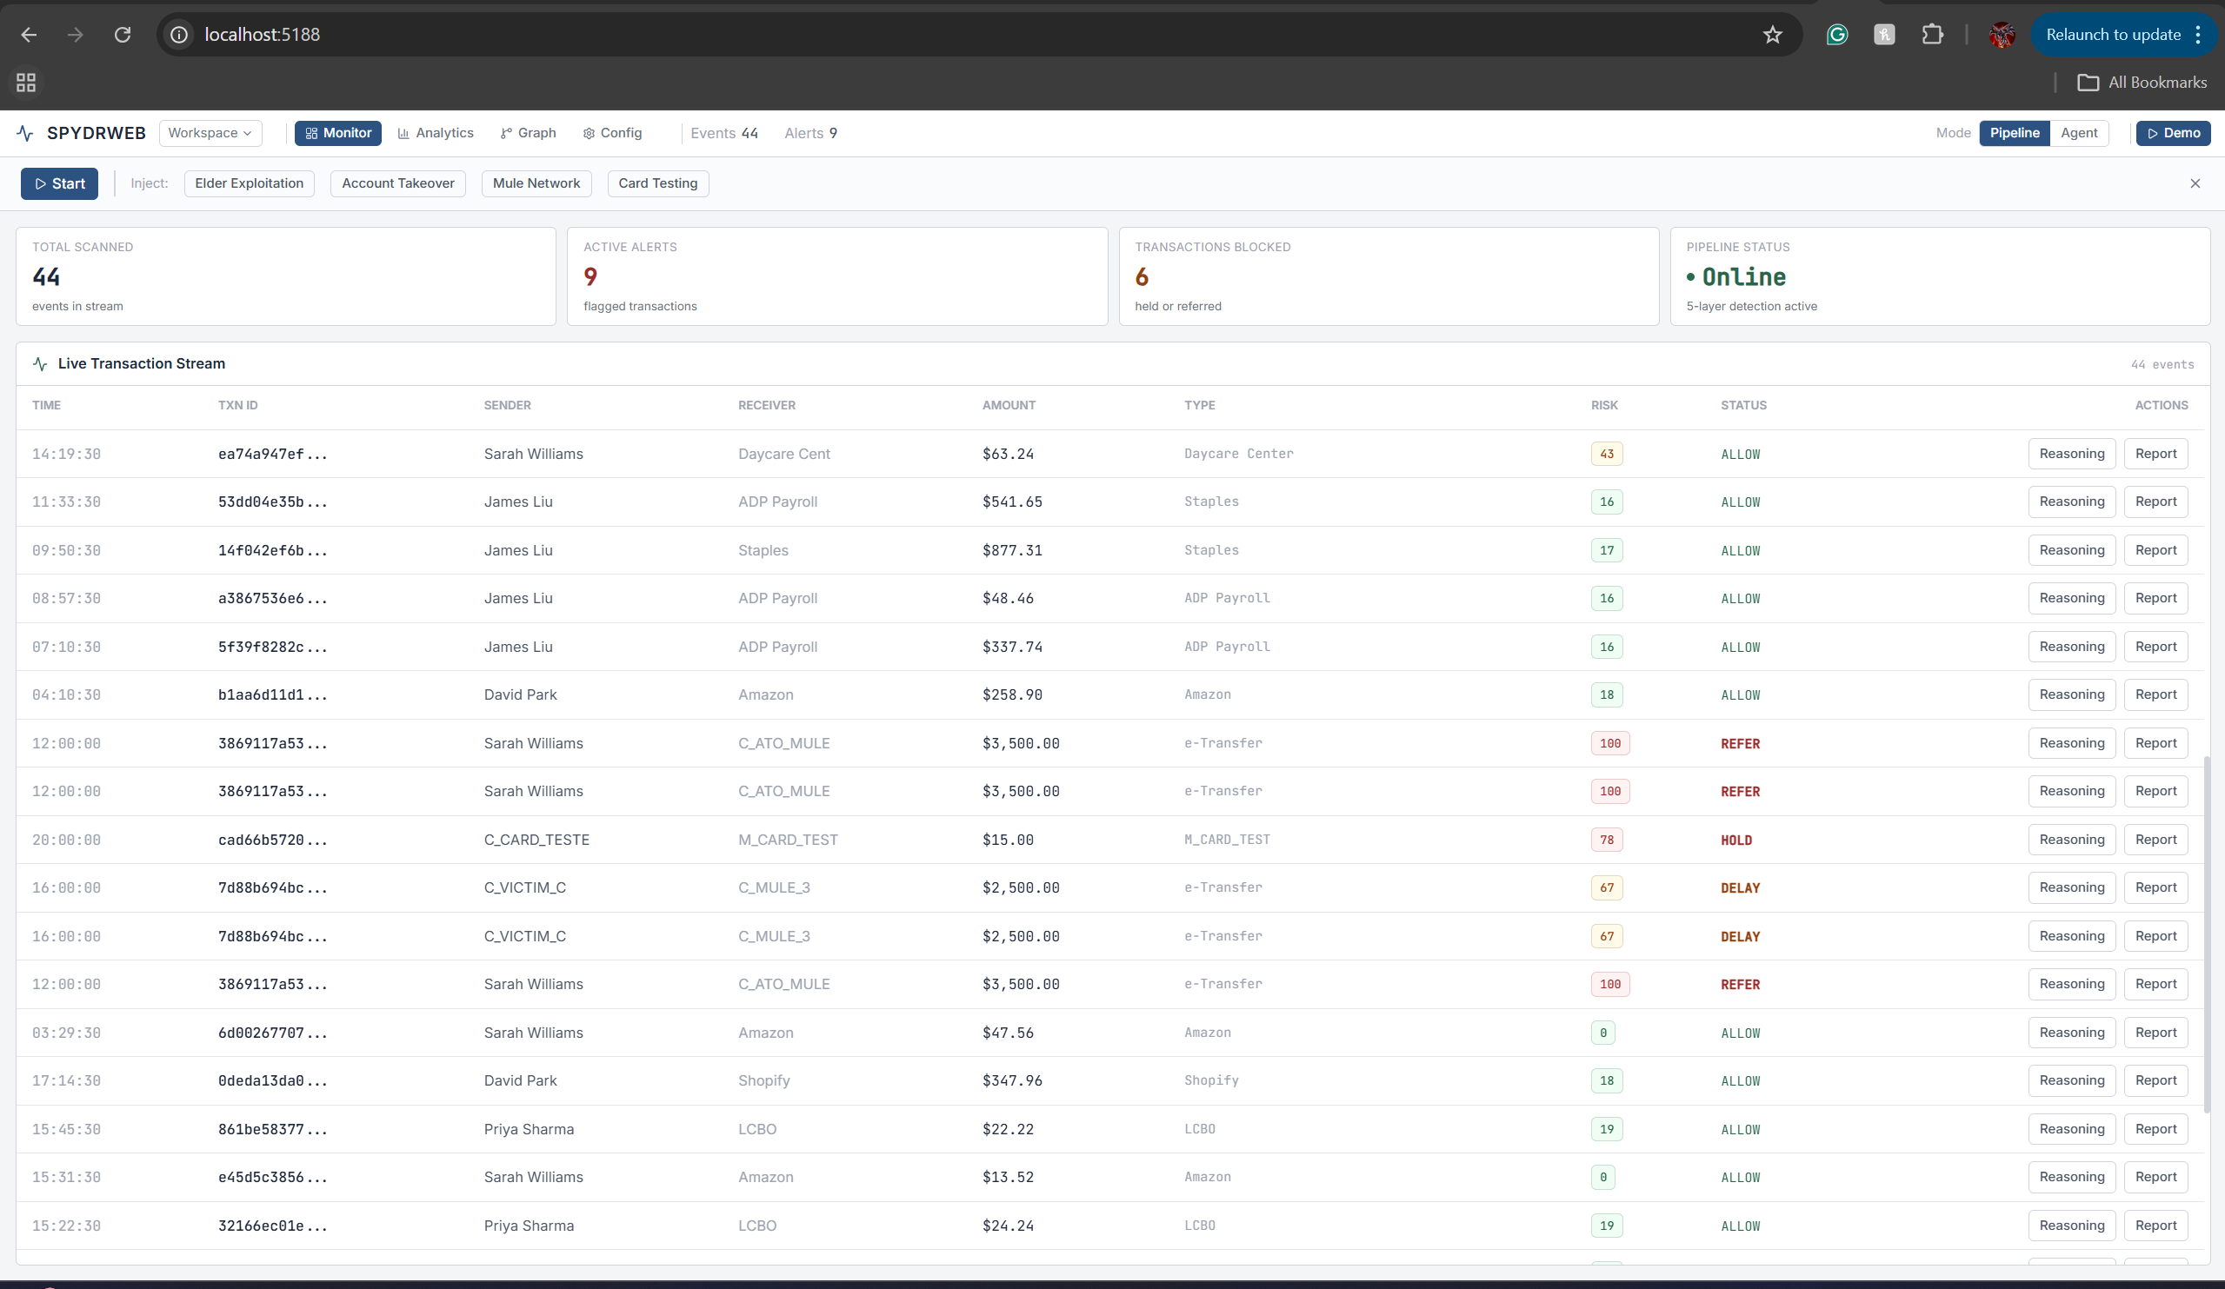Viewport: 2225px width, 1289px height.
Task: Switch mode to Pipeline
Action: pyautogui.click(x=2013, y=133)
